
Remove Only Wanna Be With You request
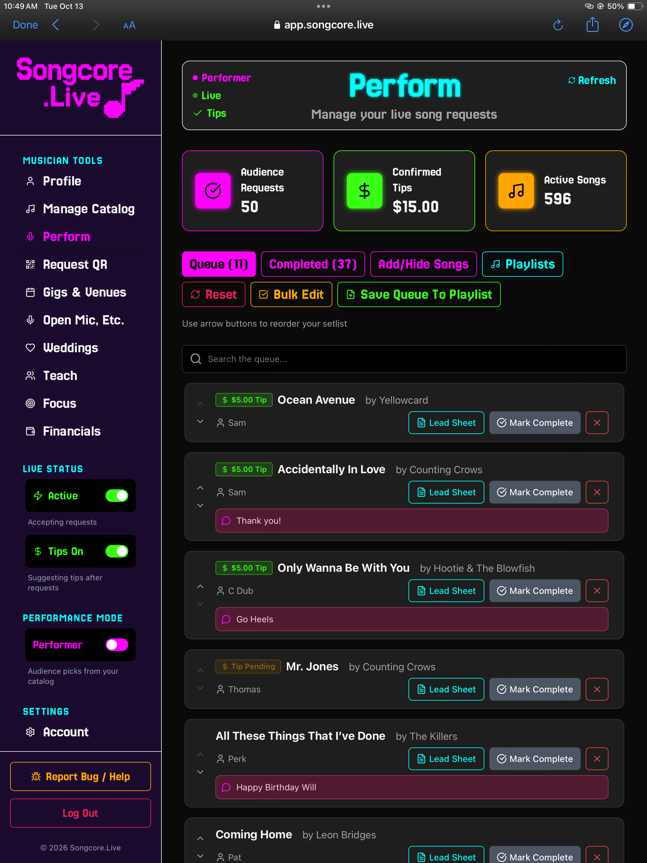point(597,591)
